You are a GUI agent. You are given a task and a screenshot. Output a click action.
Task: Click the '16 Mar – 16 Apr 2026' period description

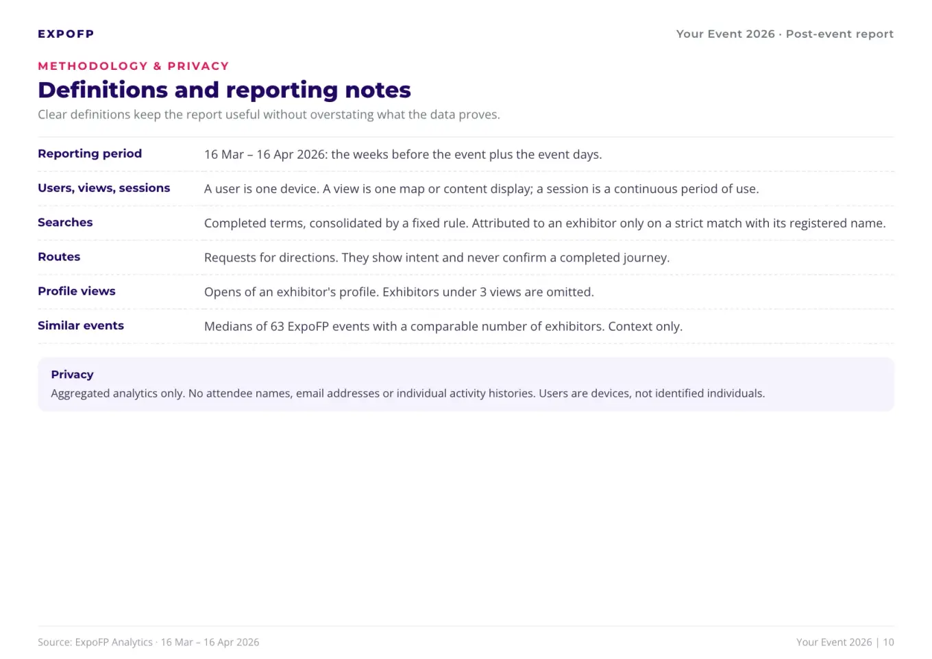coord(403,154)
